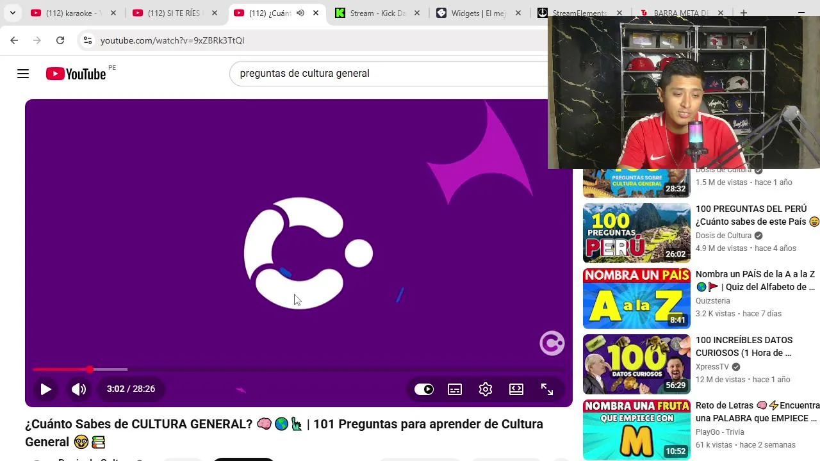Close the active ¿Cuánto tab
The height and width of the screenshot is (461, 820).
pos(316,13)
